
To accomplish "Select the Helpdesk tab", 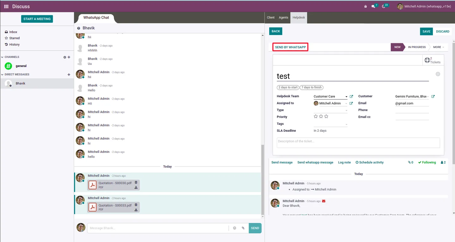I will [x=299, y=18].
